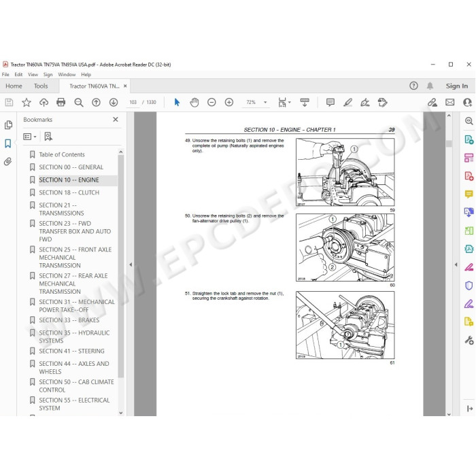Open SECTION 00 -- GENERAL bookmark
Image resolution: width=476 pixels, height=476 pixels.
(71, 167)
